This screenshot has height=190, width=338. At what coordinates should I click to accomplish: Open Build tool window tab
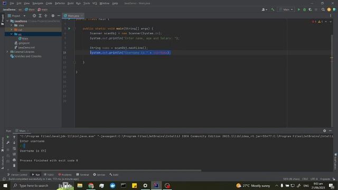click(x=114, y=175)
